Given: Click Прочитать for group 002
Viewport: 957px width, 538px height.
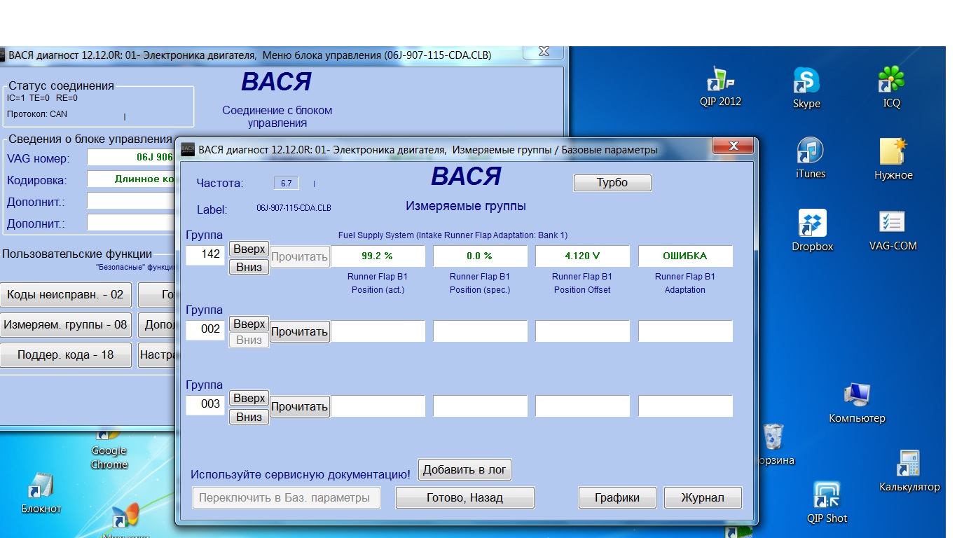Looking at the screenshot, I should point(299,331).
